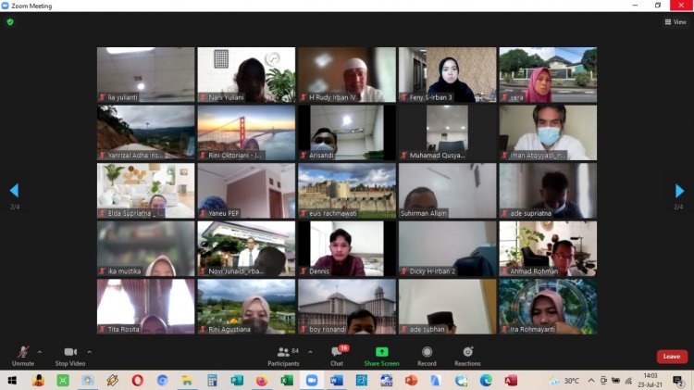Leave the meeting
Screen dimensions: 694x390
click(x=672, y=357)
